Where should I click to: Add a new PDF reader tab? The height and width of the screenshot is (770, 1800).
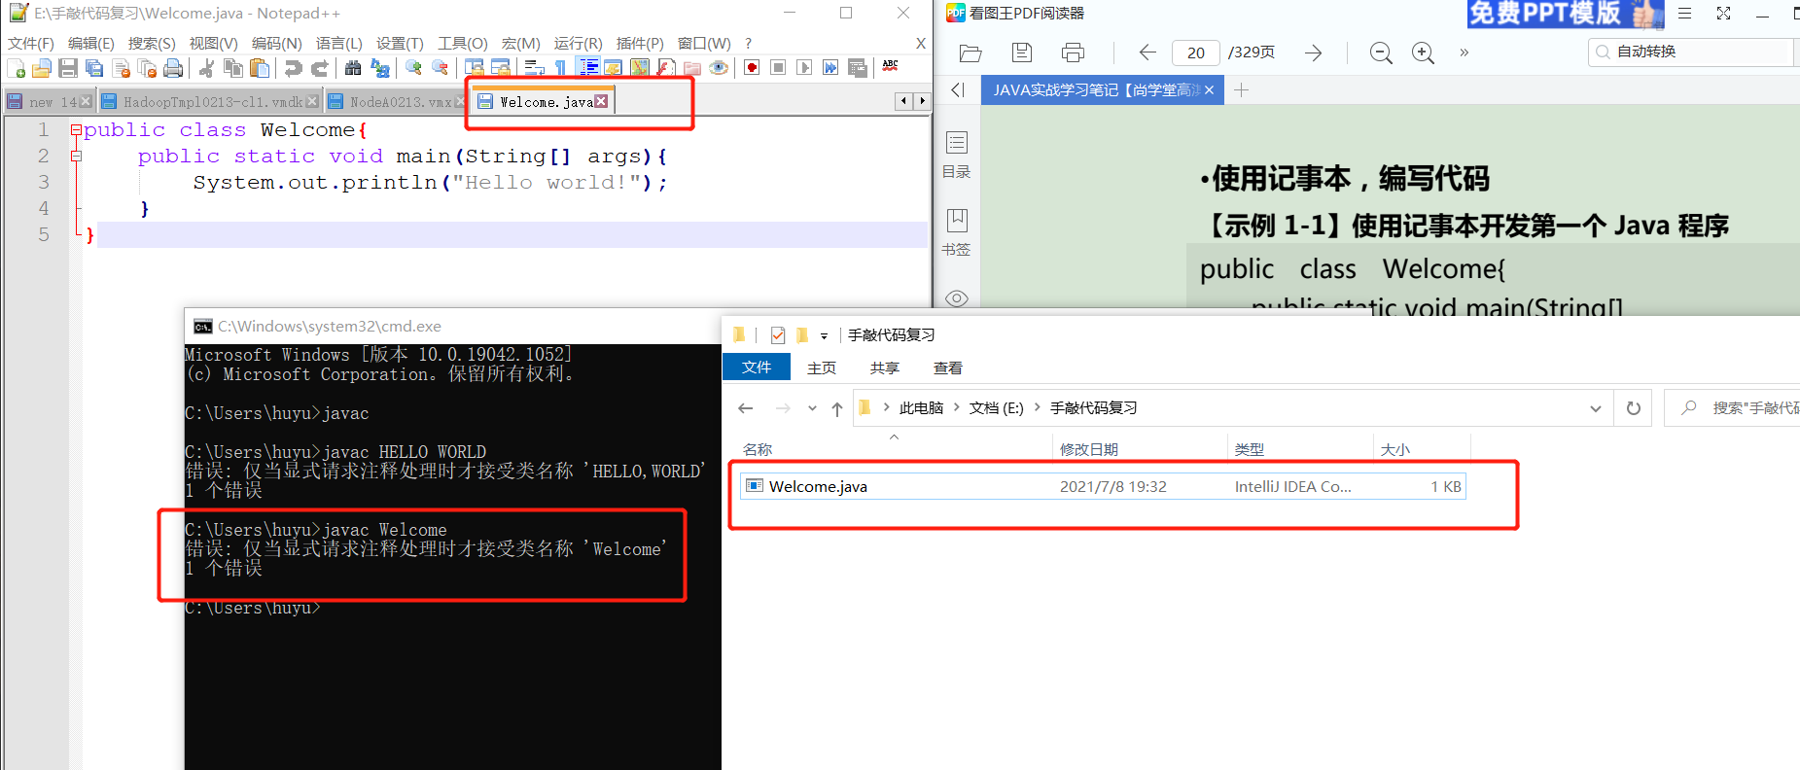(1241, 90)
